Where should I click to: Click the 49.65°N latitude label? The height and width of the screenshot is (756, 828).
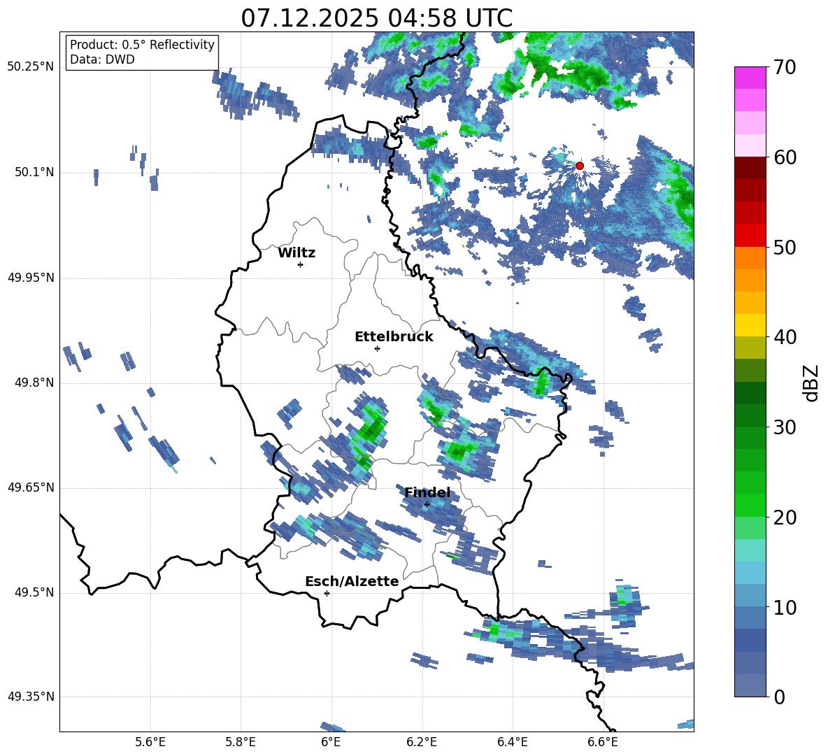click(31, 487)
